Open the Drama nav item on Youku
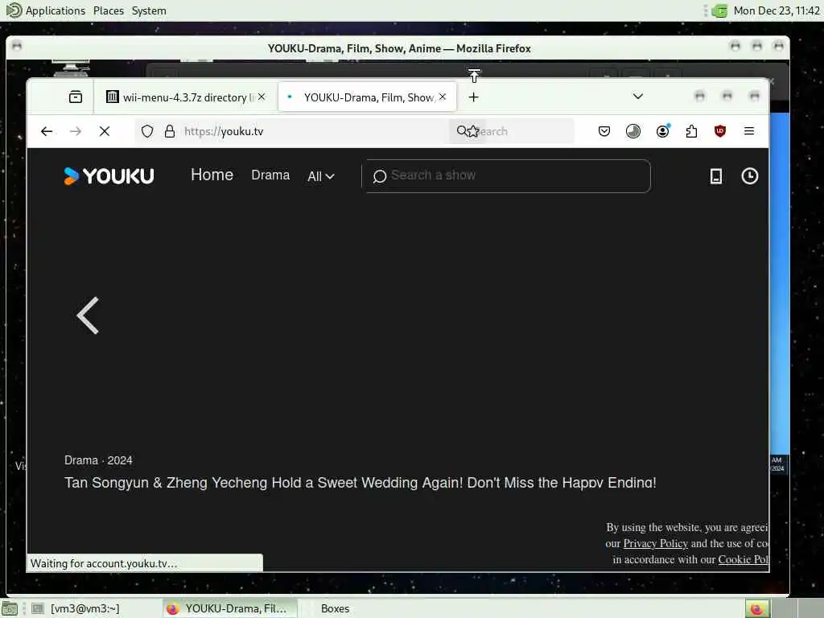Image resolution: width=824 pixels, height=618 pixels. tap(270, 175)
